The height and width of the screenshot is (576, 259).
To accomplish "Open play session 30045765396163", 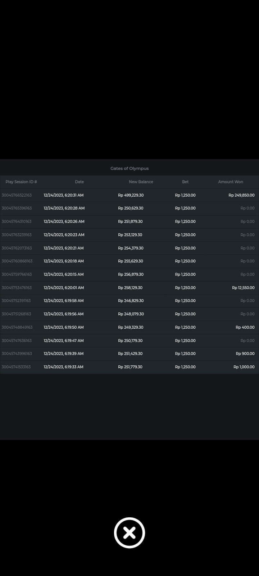I will tap(17, 208).
